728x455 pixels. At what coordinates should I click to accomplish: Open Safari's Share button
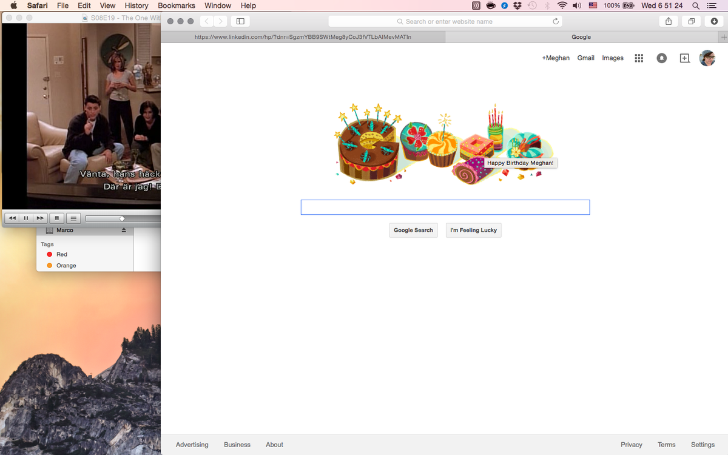(669, 21)
